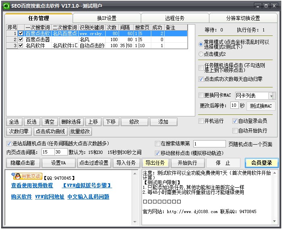Go to 分辨率切换设置 tab
Screen dimensions: 282x230
(x=243, y=18)
